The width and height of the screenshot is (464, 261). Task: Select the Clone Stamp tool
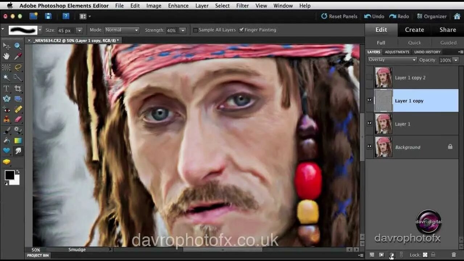(7, 119)
